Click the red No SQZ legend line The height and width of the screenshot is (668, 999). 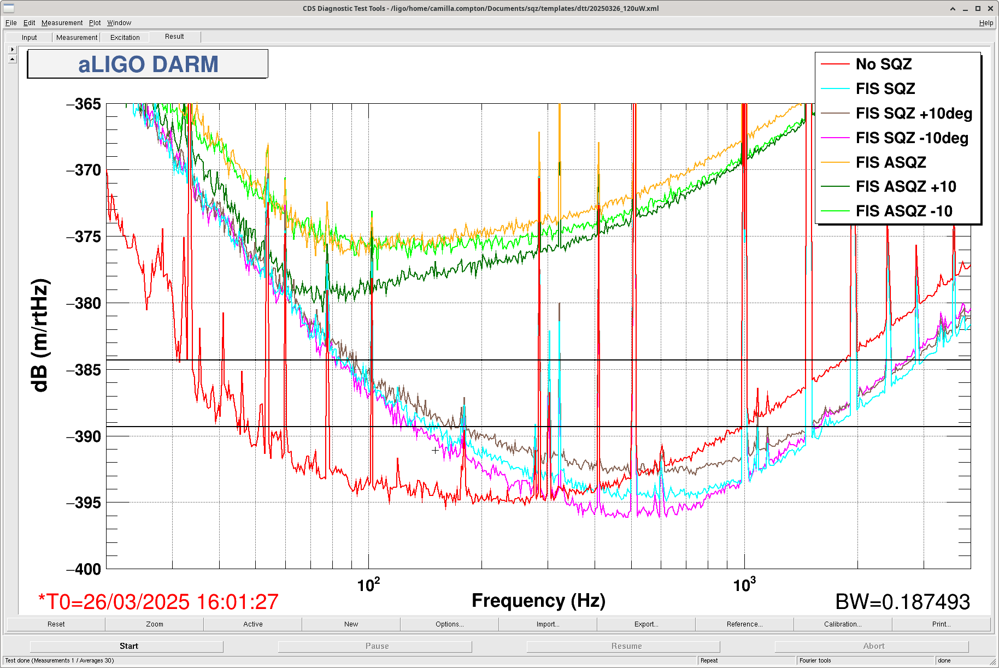point(835,64)
